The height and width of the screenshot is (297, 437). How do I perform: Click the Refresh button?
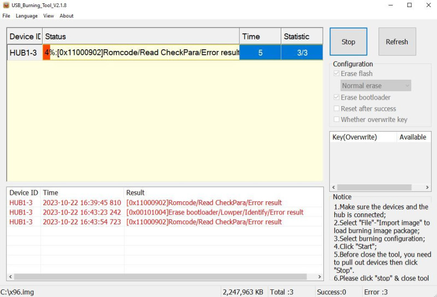(x=397, y=42)
